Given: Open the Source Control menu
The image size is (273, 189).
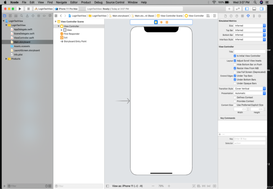Looking at the screenshot, I should [x=115, y=2].
